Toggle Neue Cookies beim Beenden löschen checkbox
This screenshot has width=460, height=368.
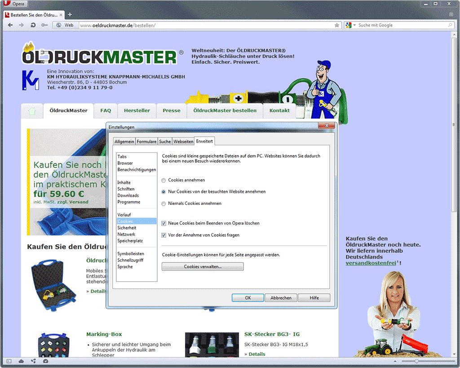click(x=164, y=223)
